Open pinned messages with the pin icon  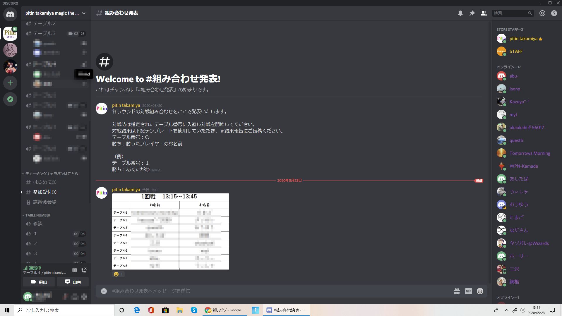point(472,13)
